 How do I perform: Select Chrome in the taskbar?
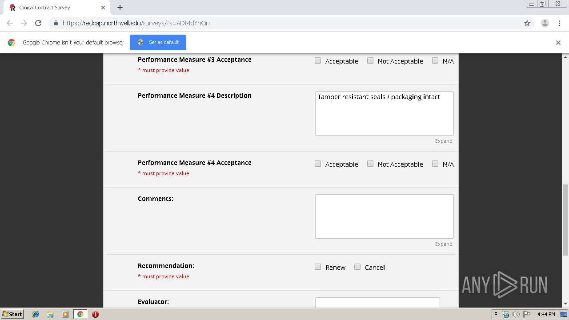[80, 314]
